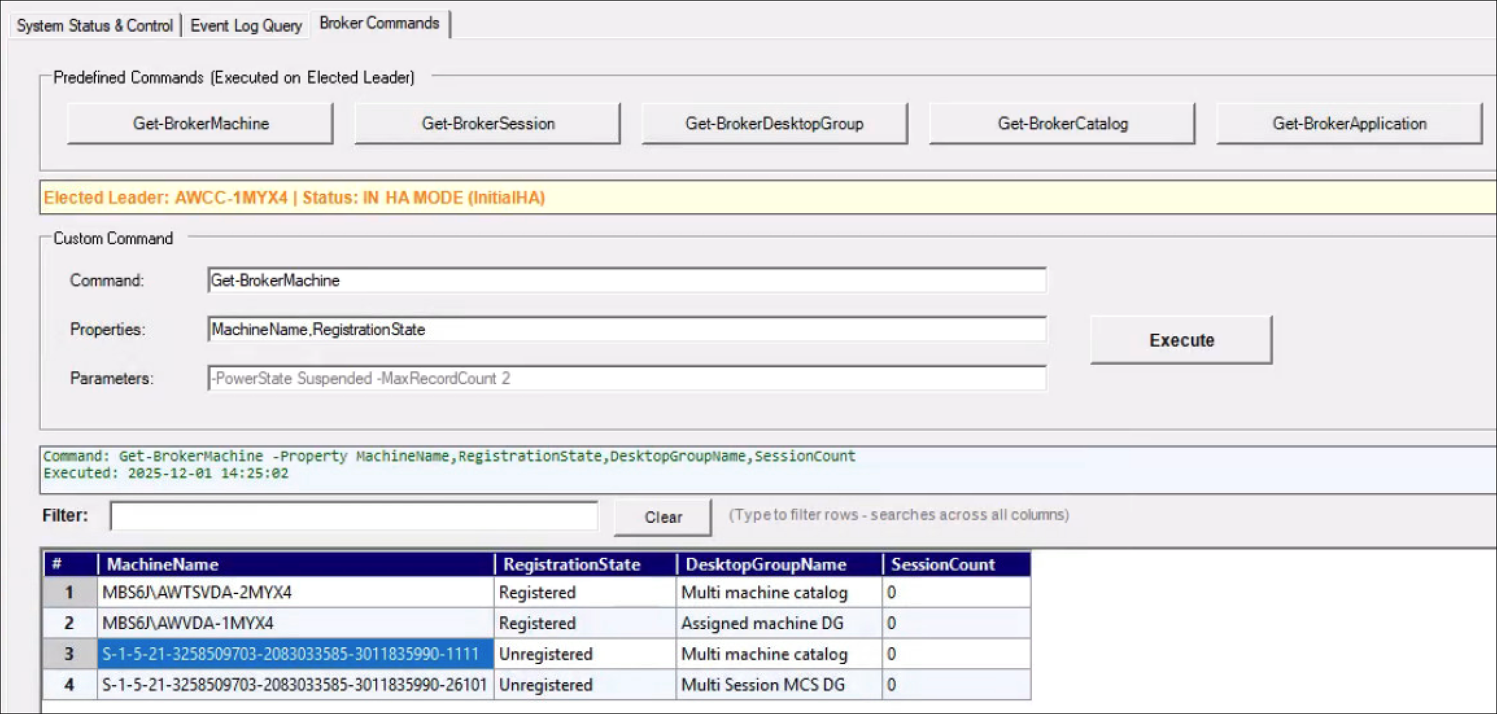Screen dimensions: 1497x714
Task: Select row header number 2
Action: 70,623
